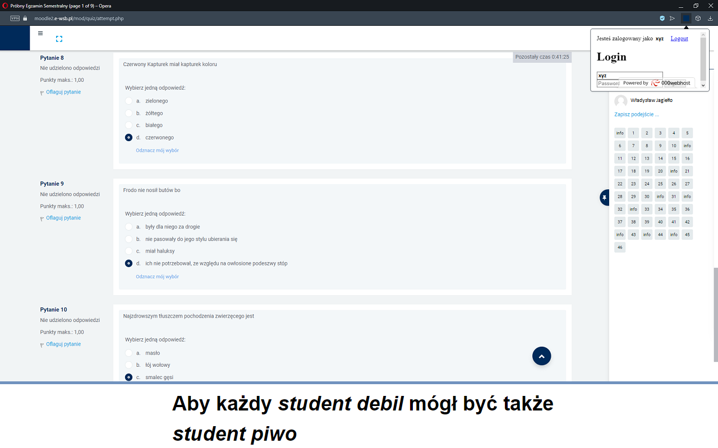Click the address bar URL moodle2.e-wsb.pl
Image resolution: width=718 pixels, height=448 pixels.
point(79,18)
